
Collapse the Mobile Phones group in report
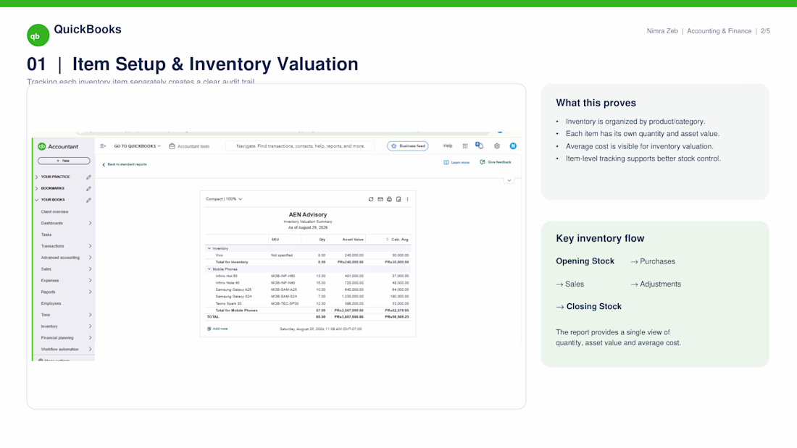[209, 269]
